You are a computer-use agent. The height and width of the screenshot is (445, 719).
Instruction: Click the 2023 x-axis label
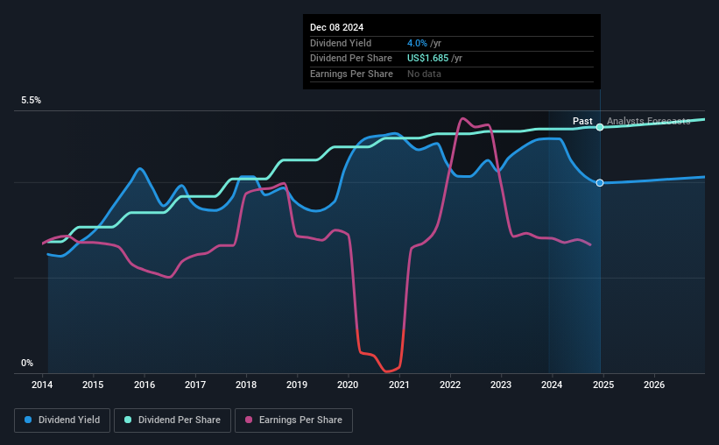(501, 385)
